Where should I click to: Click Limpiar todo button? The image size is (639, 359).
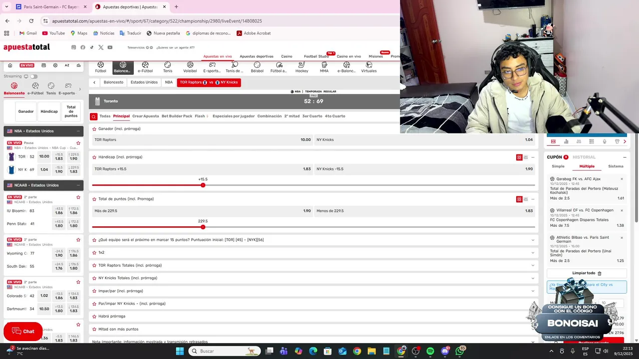(x=587, y=273)
